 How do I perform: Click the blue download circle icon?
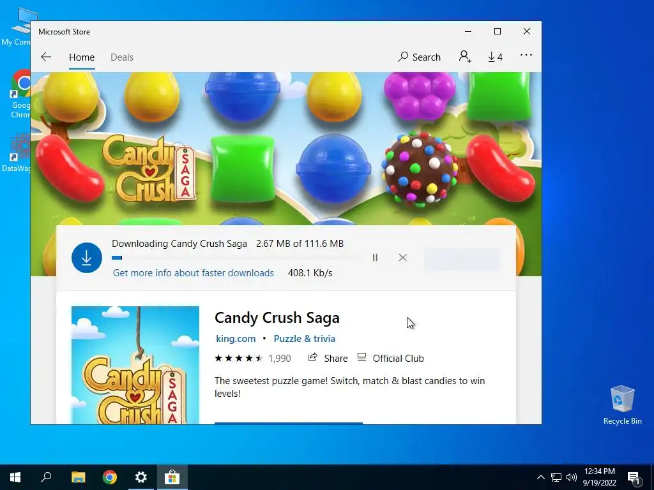[x=87, y=258]
